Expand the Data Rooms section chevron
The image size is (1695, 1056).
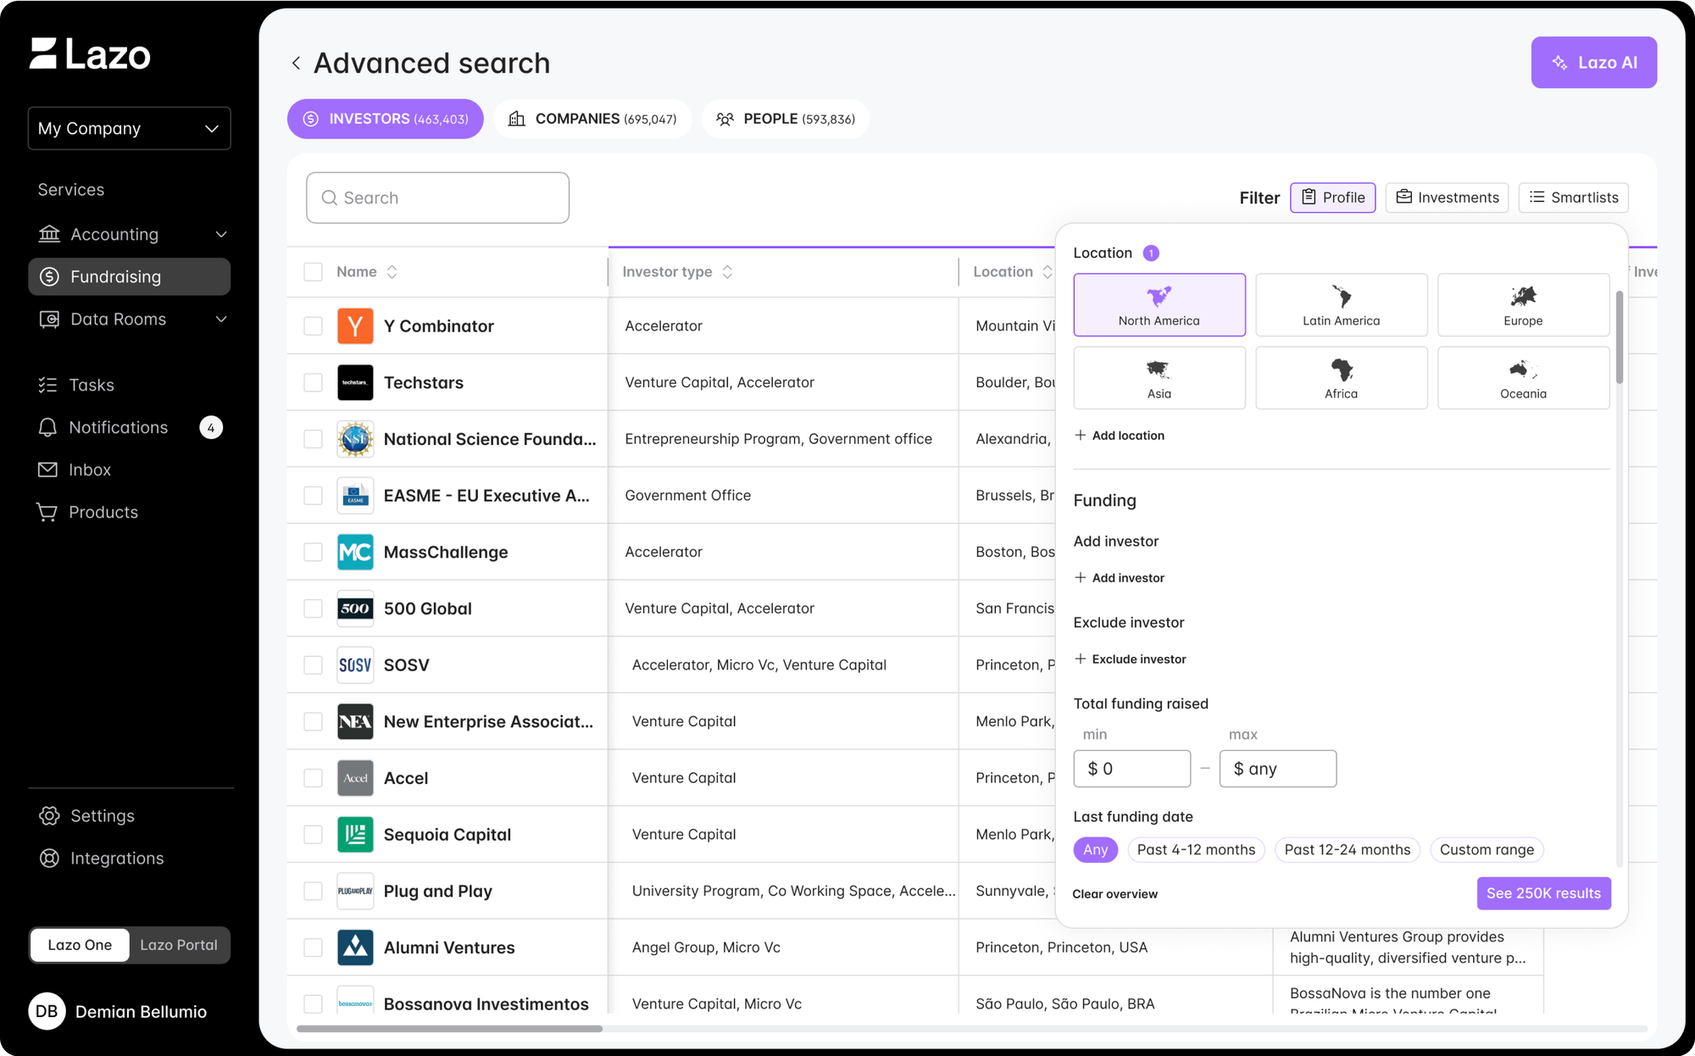click(221, 320)
